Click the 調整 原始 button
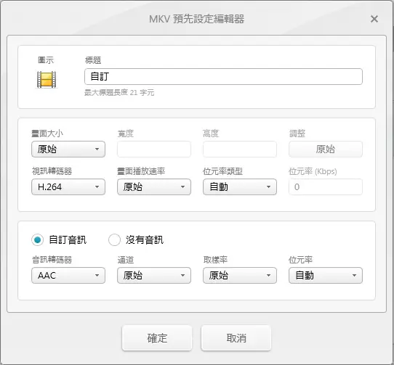Screen dimensions: 394x365 point(326,149)
